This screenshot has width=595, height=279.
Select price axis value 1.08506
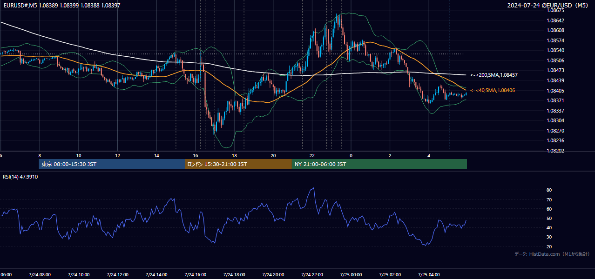556,60
